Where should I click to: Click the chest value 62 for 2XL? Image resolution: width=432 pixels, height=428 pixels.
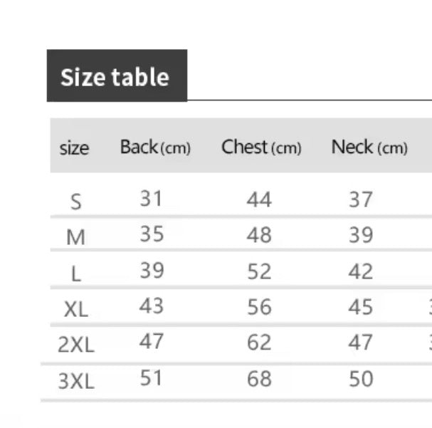click(259, 343)
